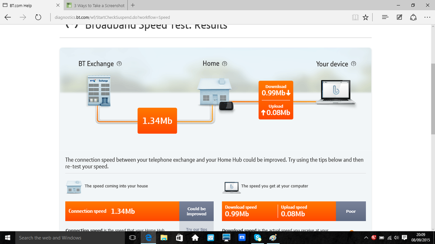Click the Poor rating box
The height and width of the screenshot is (244, 435).
351,211
